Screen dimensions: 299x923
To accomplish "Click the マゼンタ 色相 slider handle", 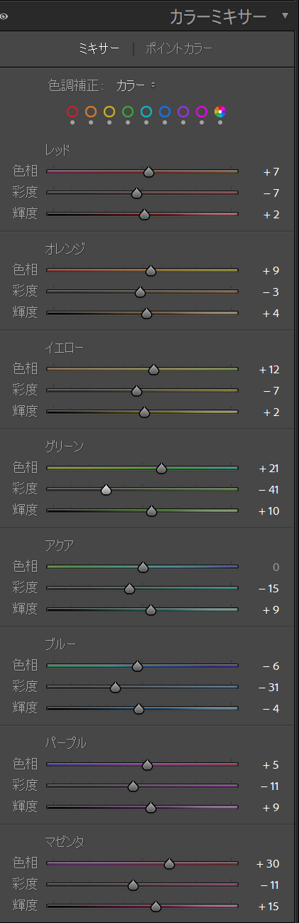I will point(169,863).
